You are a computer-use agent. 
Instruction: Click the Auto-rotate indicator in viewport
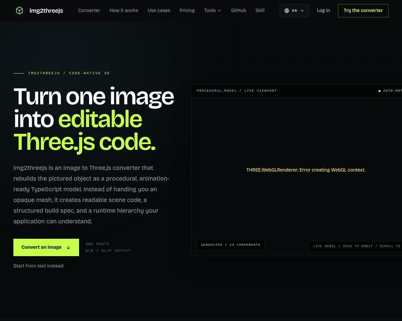(390, 91)
